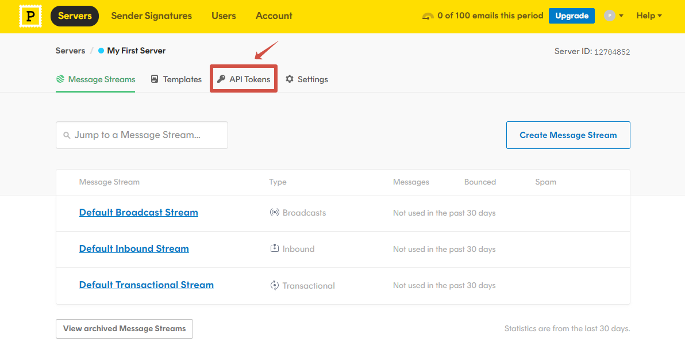Click Inbound row's 'Not used' status text
Viewport: 685px width, 349px height.
(x=444, y=250)
